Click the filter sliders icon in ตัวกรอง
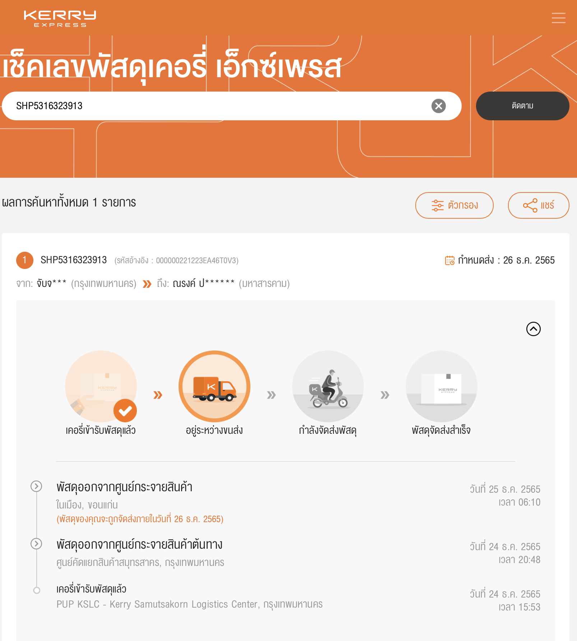 point(438,205)
